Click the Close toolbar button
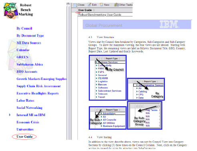197x151 pixels. pyautogui.click(x=78, y=5)
